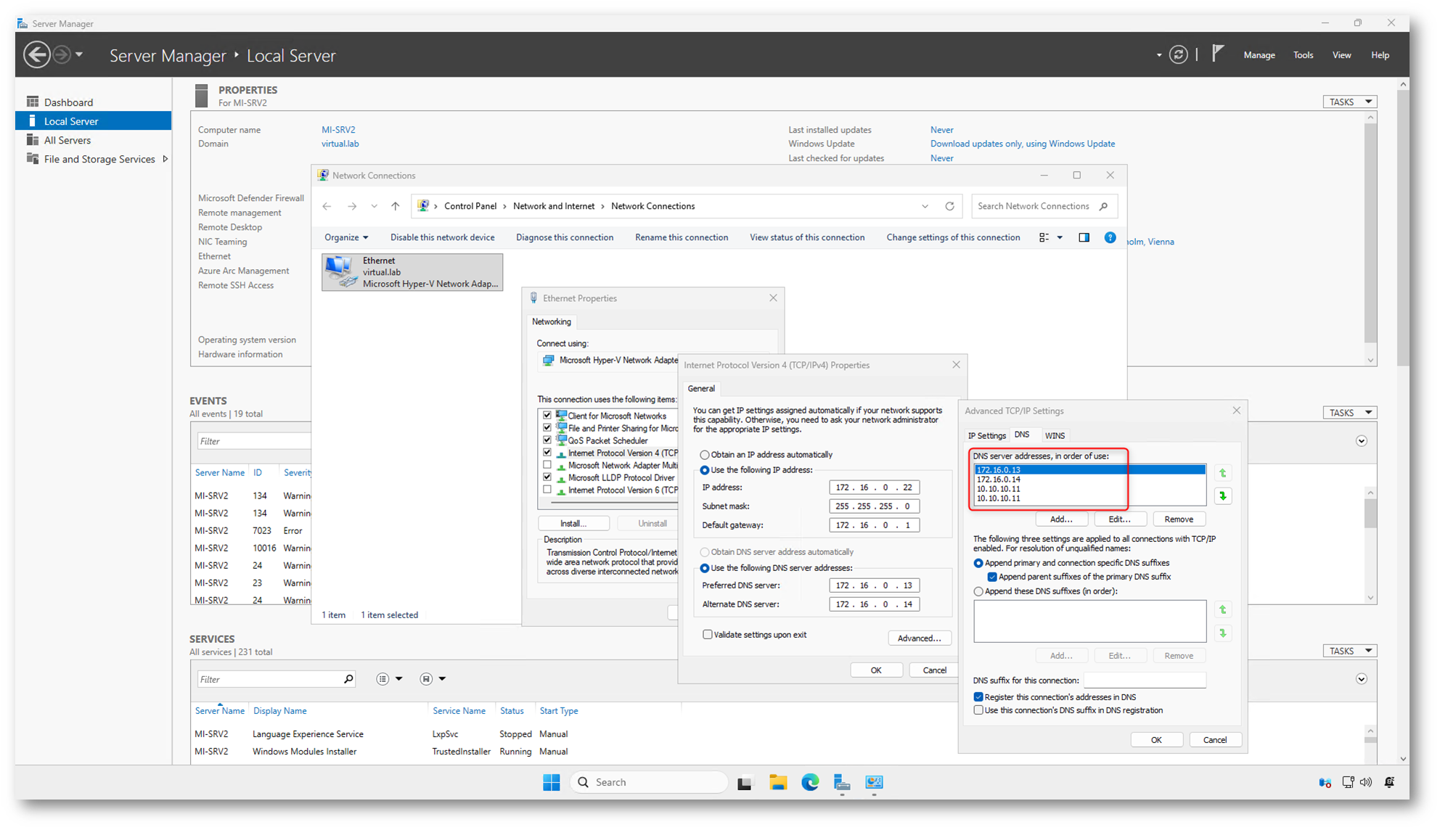Select Append these DNS suffixes (in order)
Viewport: 1440px width, 830px height.
coord(978,591)
